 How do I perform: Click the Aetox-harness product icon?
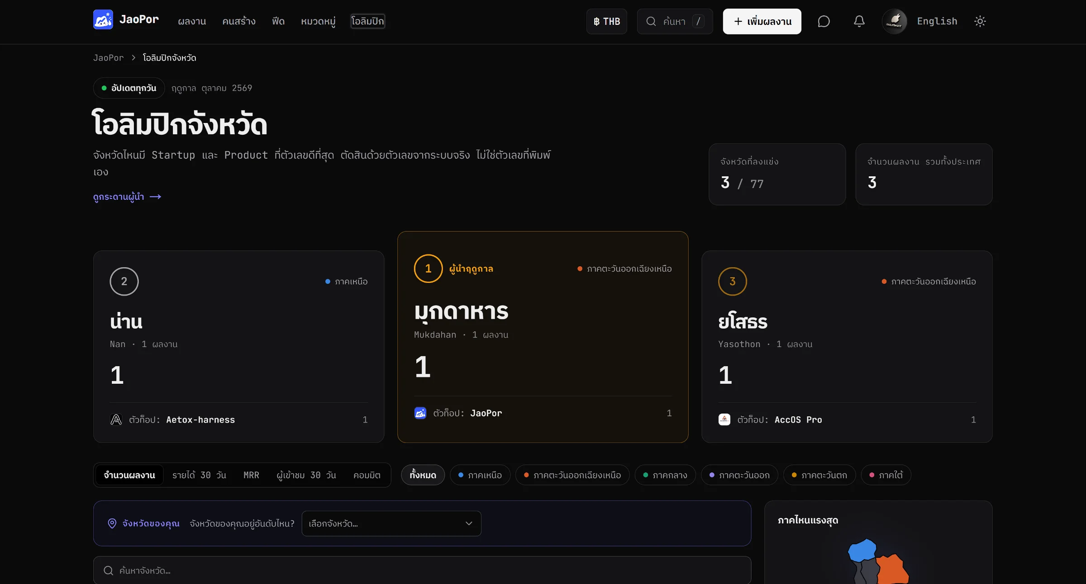tap(116, 419)
